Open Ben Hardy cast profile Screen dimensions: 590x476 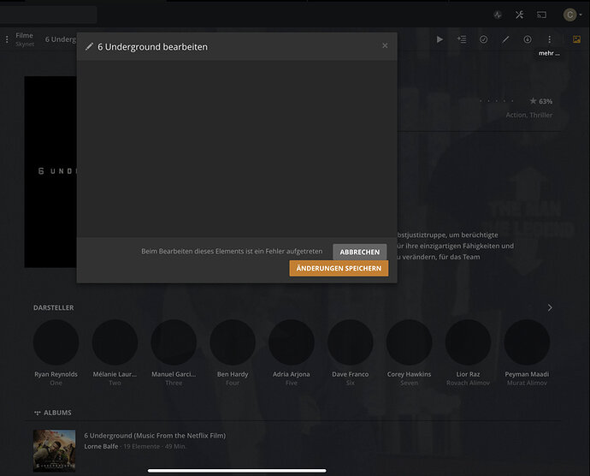tap(233, 342)
